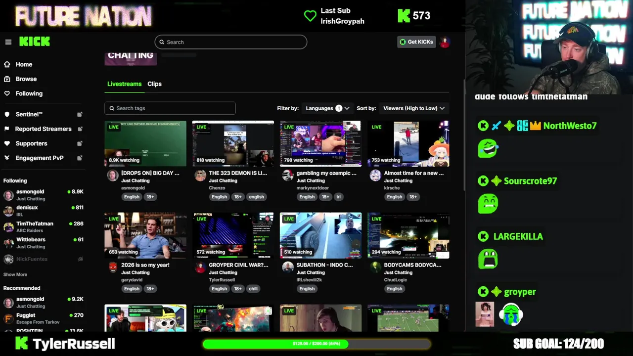Open the user profile avatar menu
This screenshot has width=633, height=356.
(x=444, y=42)
